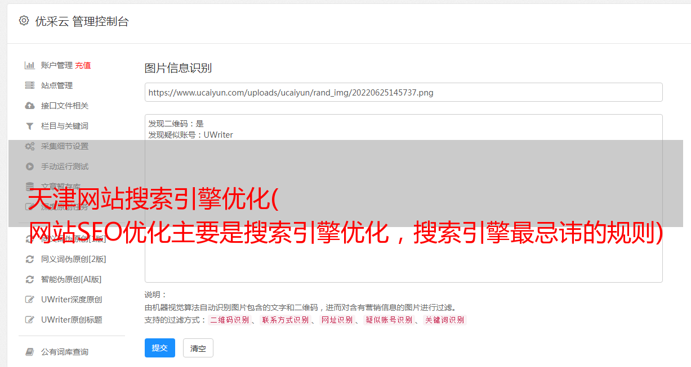
Task: Click the 二维码识别 tag
Action: click(229, 320)
